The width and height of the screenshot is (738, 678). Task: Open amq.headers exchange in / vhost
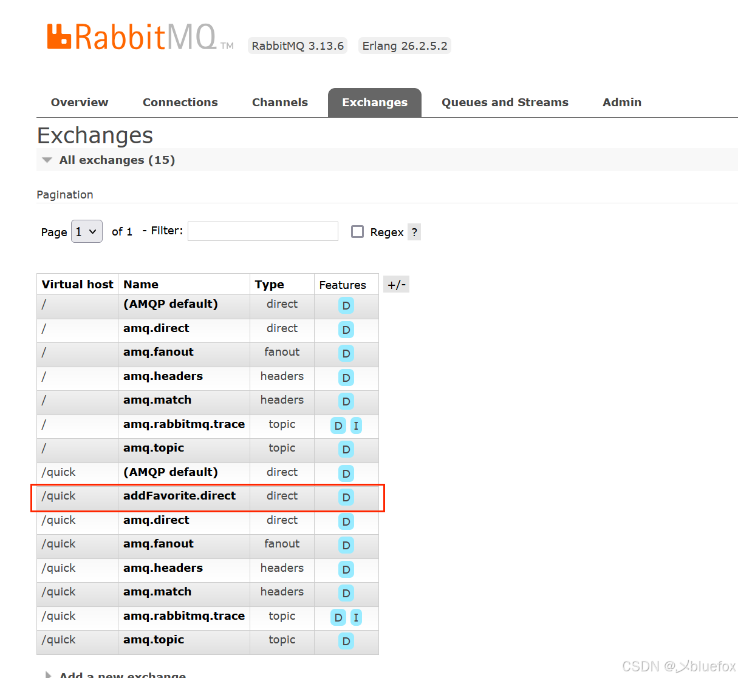(x=163, y=376)
